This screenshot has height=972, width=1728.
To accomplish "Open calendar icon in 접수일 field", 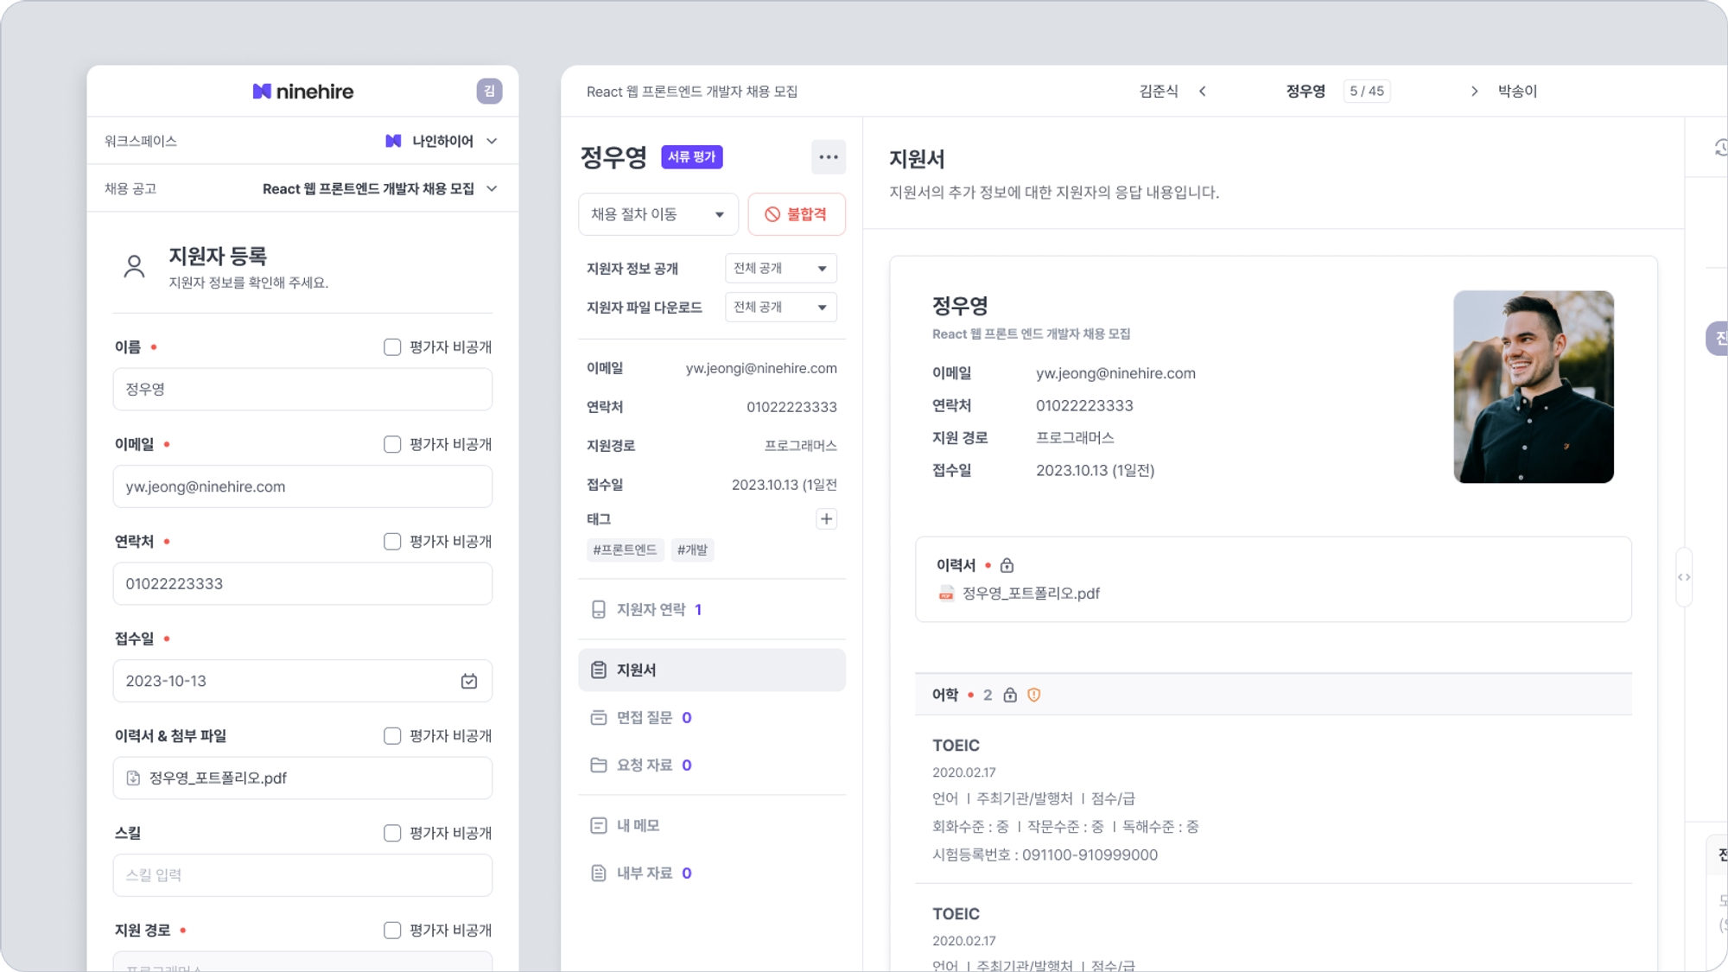I will click(469, 682).
